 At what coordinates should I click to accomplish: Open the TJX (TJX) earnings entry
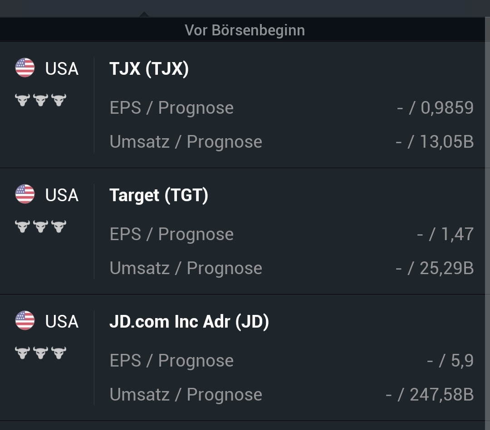tap(149, 69)
